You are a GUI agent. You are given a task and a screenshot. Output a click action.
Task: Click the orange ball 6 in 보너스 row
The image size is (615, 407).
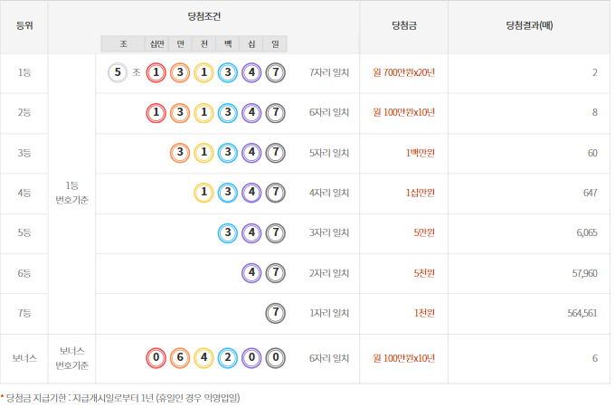[x=180, y=358]
